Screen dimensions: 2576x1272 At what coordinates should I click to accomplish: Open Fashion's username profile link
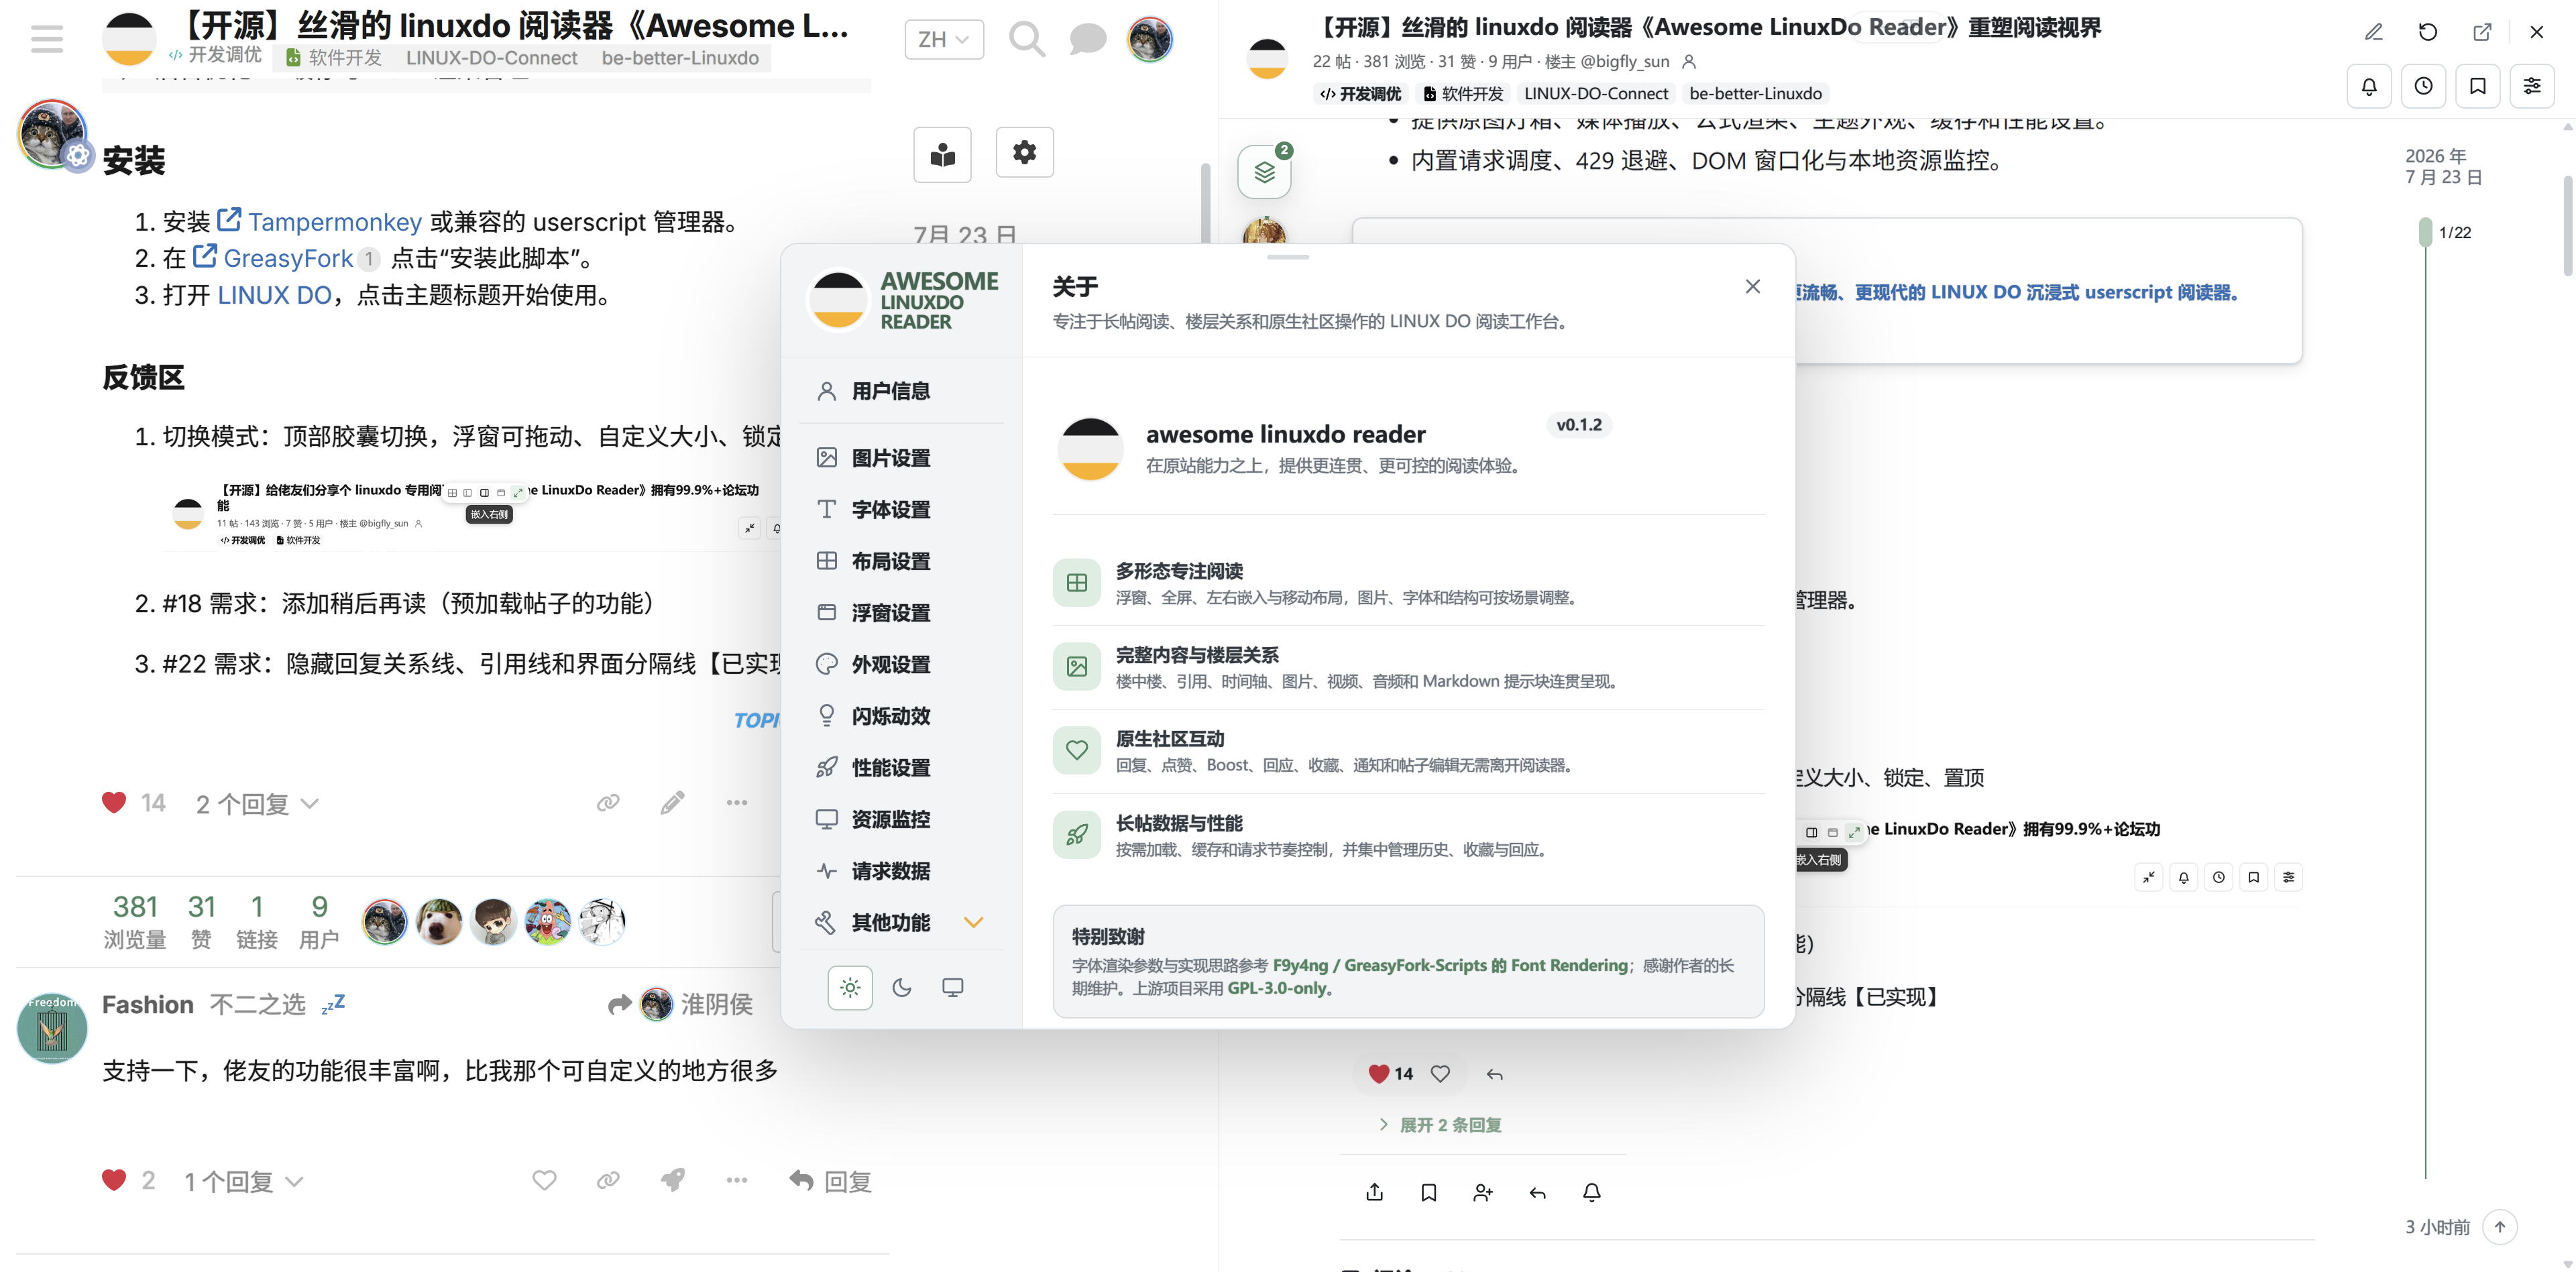[148, 1005]
